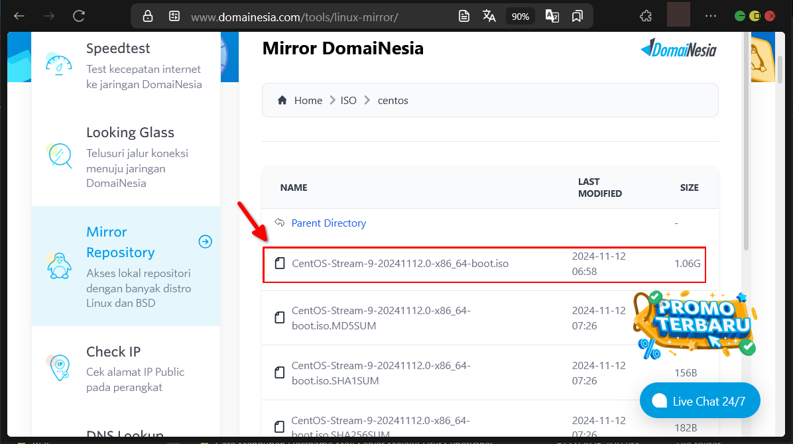Bookmark this page with bookmark icon
Image resolution: width=793 pixels, height=444 pixels.
coord(577,16)
